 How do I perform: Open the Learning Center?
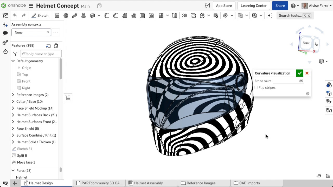click(x=254, y=6)
